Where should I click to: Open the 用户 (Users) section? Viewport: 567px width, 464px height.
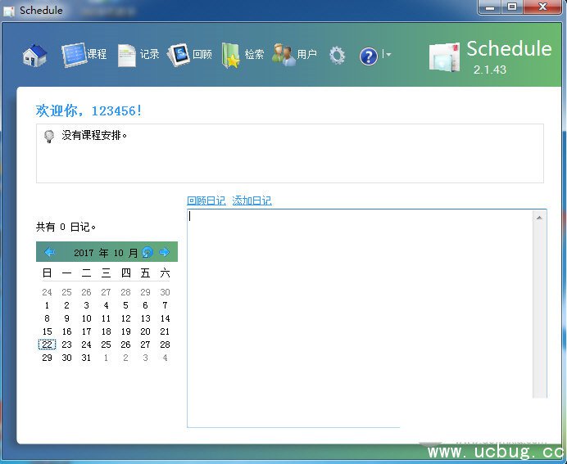(295, 55)
